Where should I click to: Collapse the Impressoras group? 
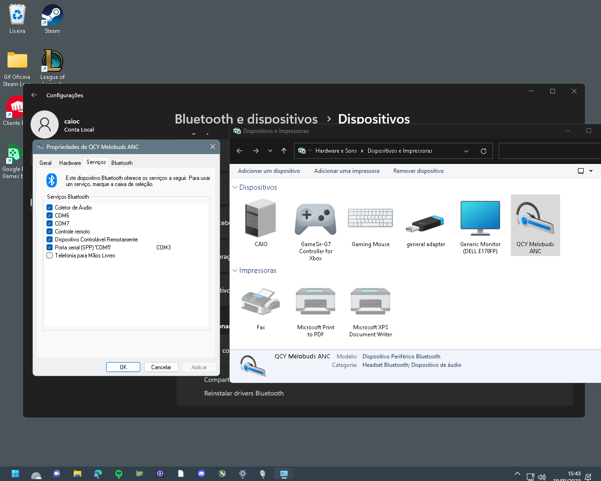tap(235, 271)
